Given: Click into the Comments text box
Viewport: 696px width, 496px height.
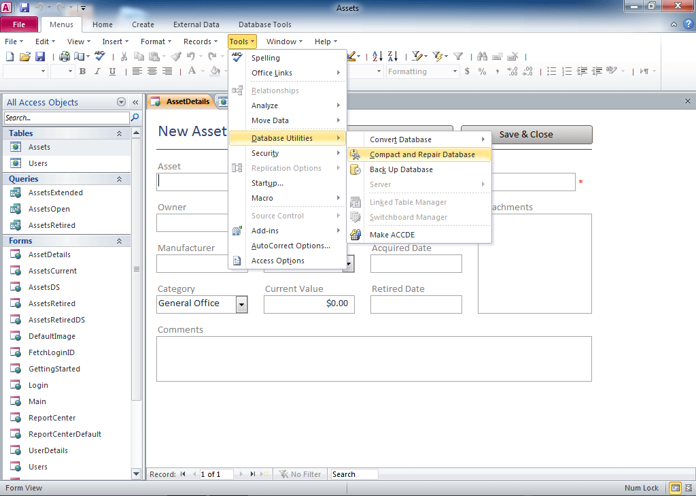Looking at the screenshot, I should (374, 359).
